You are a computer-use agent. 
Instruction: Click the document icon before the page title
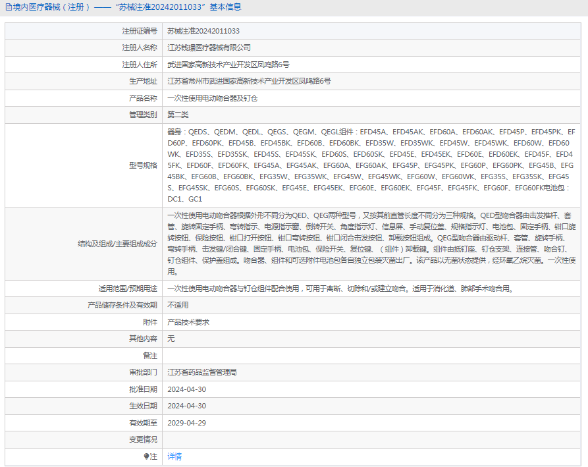tap(9, 7)
